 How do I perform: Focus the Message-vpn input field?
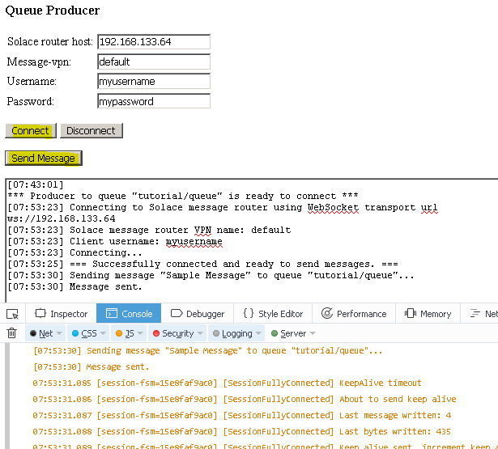[x=153, y=61]
